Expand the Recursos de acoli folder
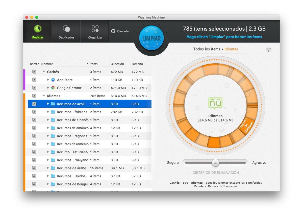This screenshot has height=218, width=303. pos(47,104)
